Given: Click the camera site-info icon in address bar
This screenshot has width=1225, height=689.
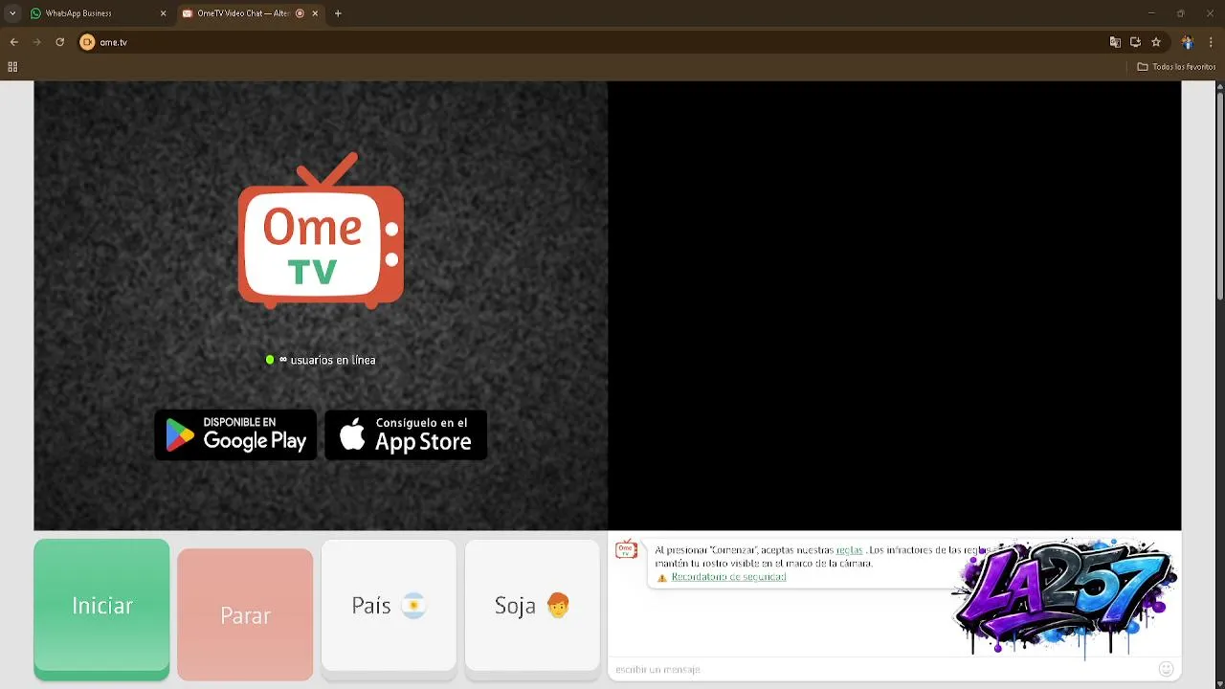Looking at the screenshot, I should [x=87, y=42].
